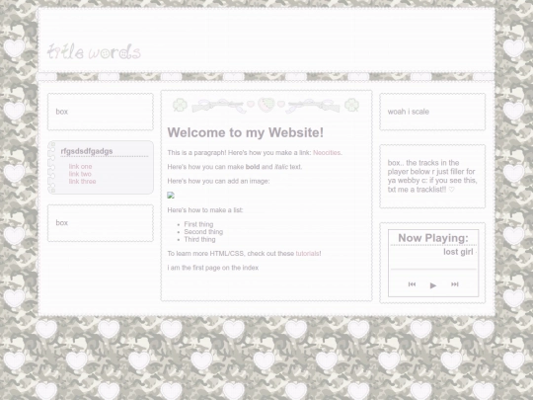
Task: Click the 'Welcome to my Website!' heading
Action: coord(246,132)
